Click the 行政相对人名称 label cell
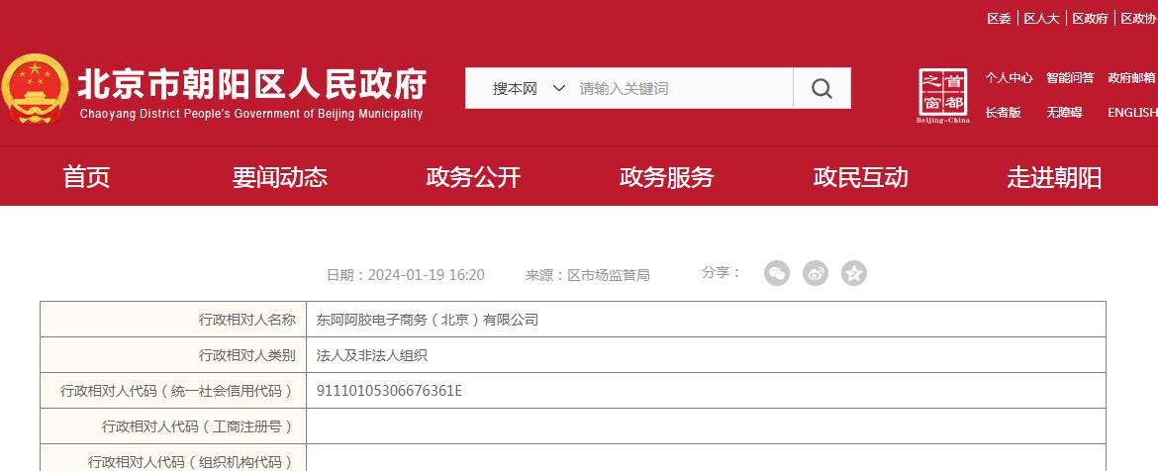 coord(173,320)
